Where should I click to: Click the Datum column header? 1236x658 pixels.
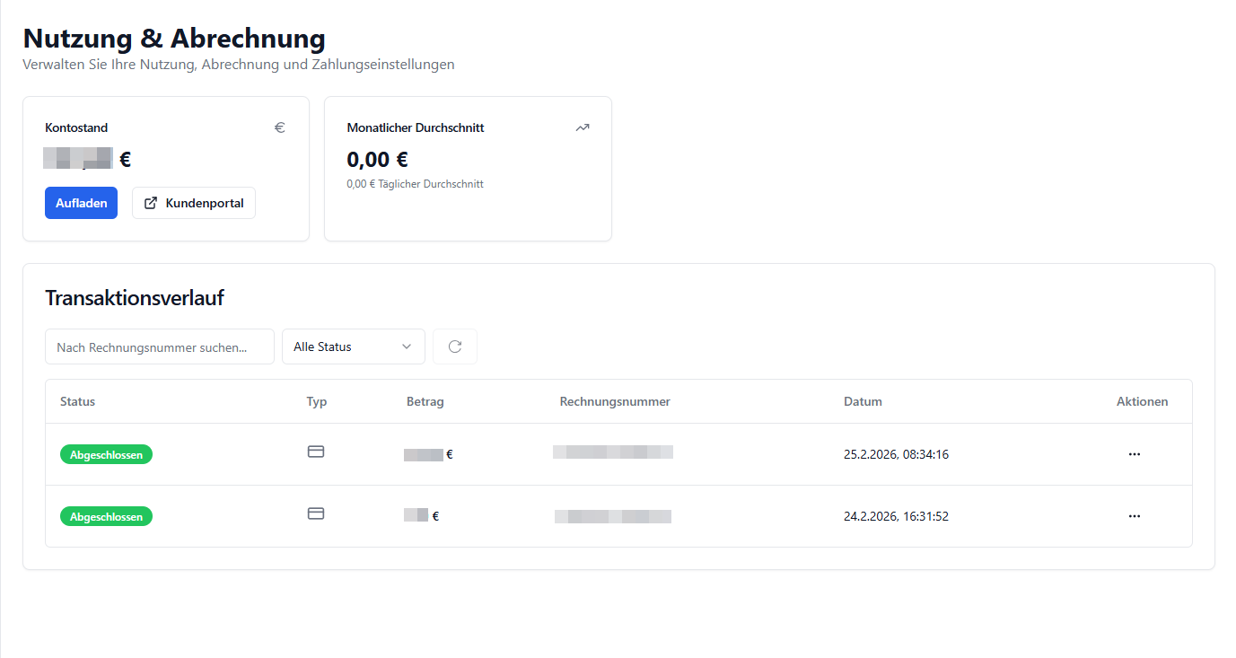(x=863, y=401)
